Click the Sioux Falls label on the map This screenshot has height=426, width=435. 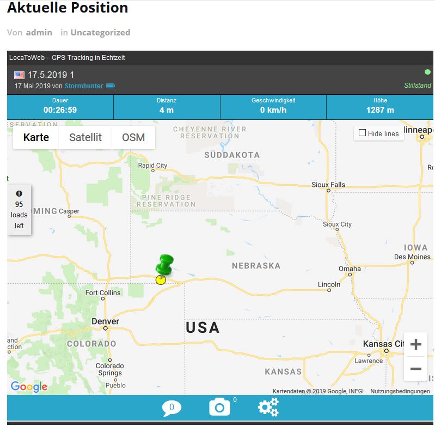(328, 185)
